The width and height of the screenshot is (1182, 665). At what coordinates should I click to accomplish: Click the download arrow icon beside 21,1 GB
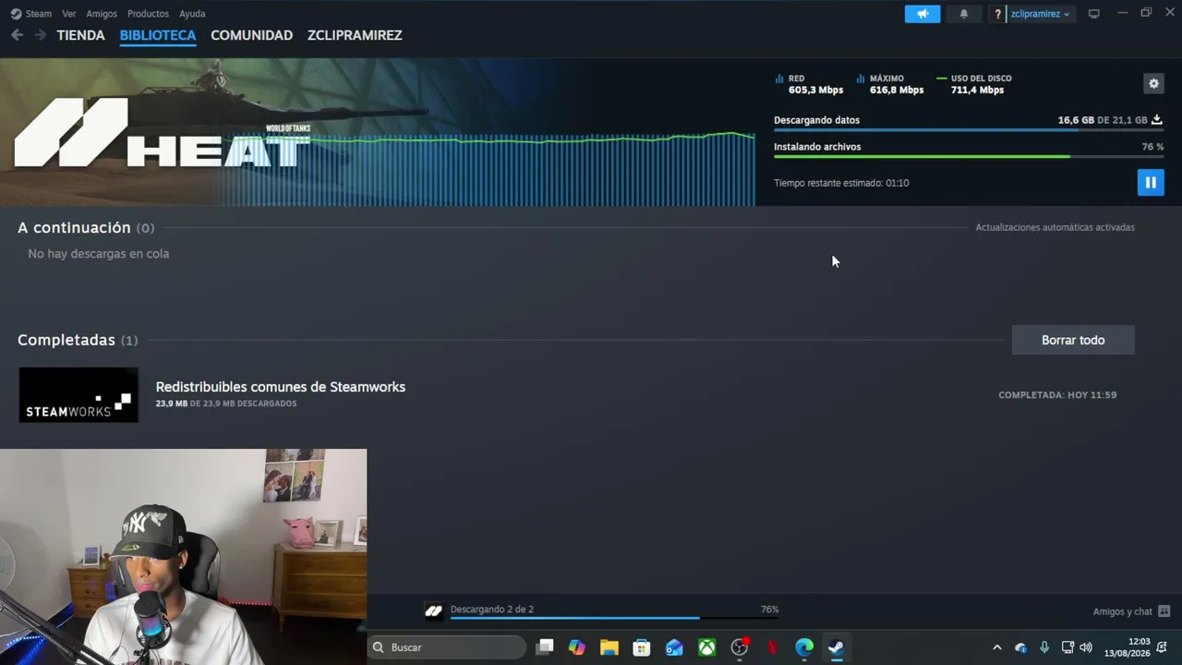point(1156,120)
